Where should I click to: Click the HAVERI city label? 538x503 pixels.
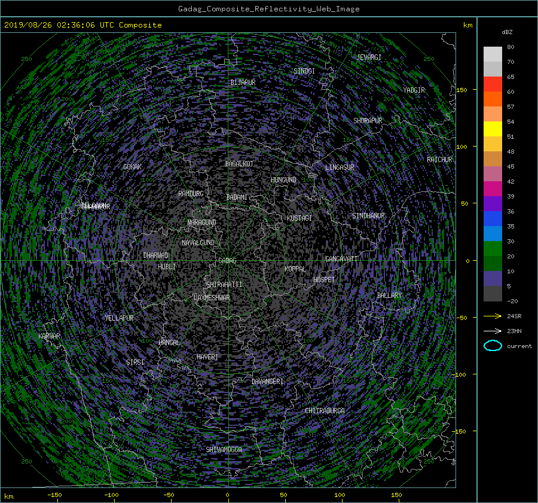coord(207,357)
